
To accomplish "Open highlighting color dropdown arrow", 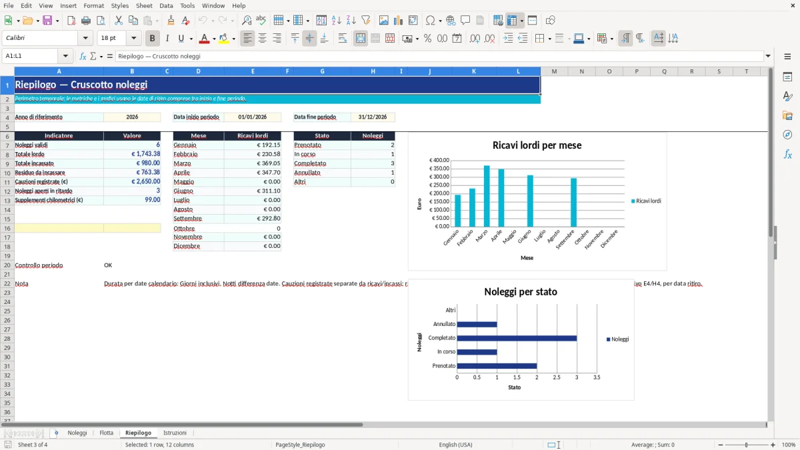I will 233,39.
